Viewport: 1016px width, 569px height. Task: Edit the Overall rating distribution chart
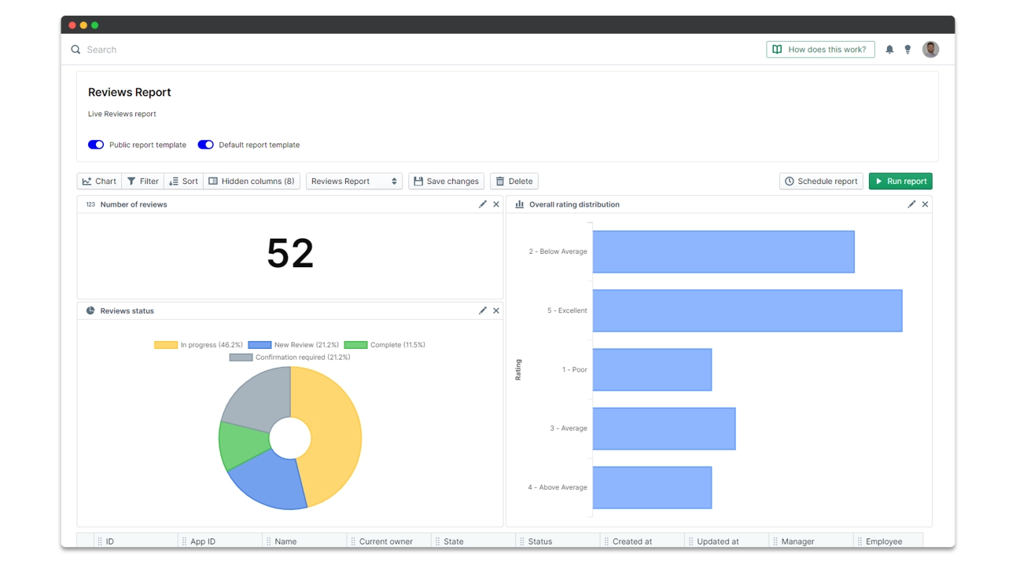(x=911, y=204)
